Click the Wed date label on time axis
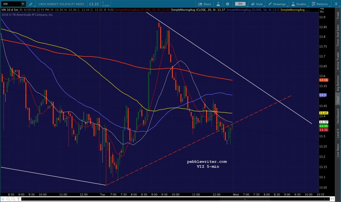Viewport: 341px width, 202px height. tap(236, 195)
